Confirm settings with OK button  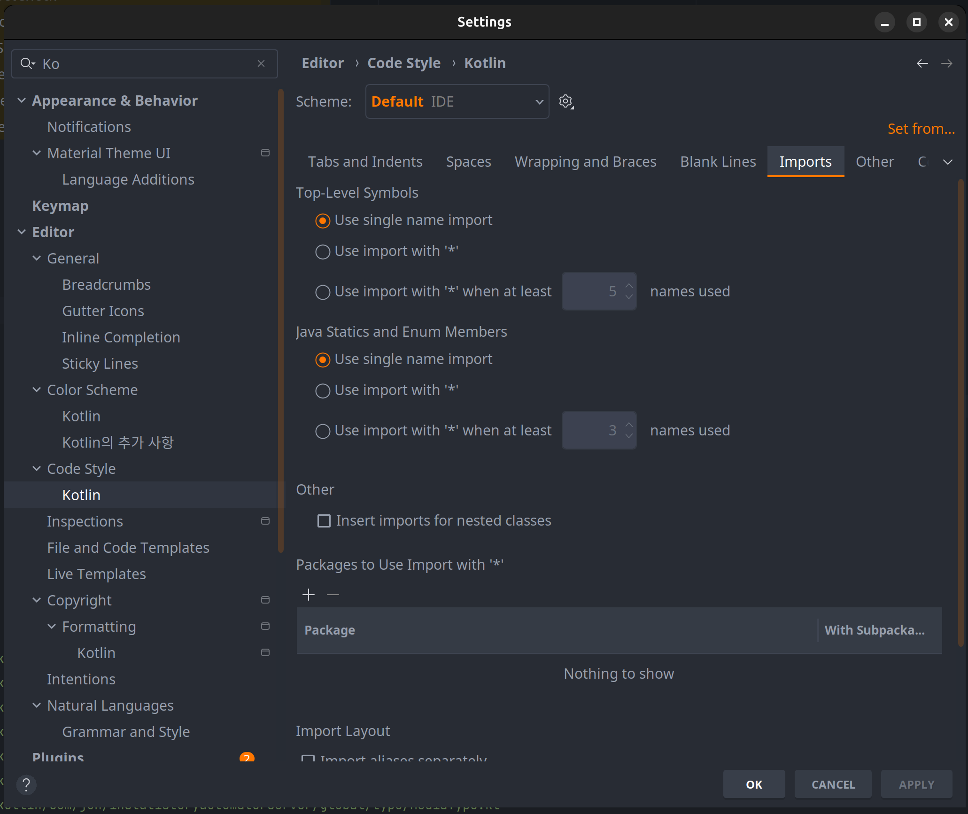point(754,784)
